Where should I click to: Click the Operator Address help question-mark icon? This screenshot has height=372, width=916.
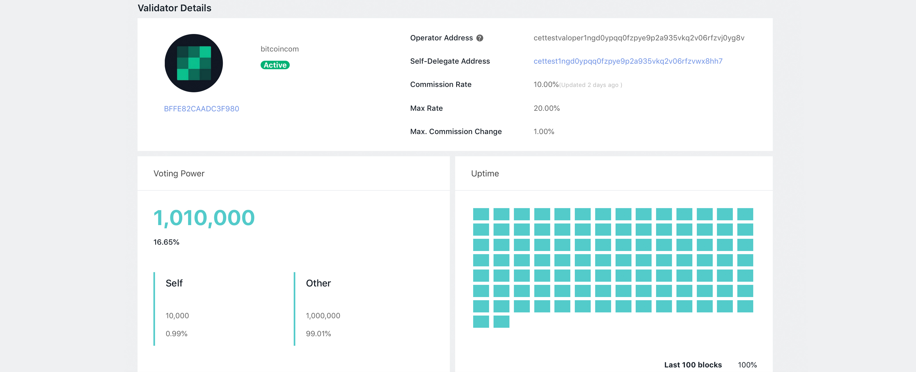pyautogui.click(x=480, y=38)
